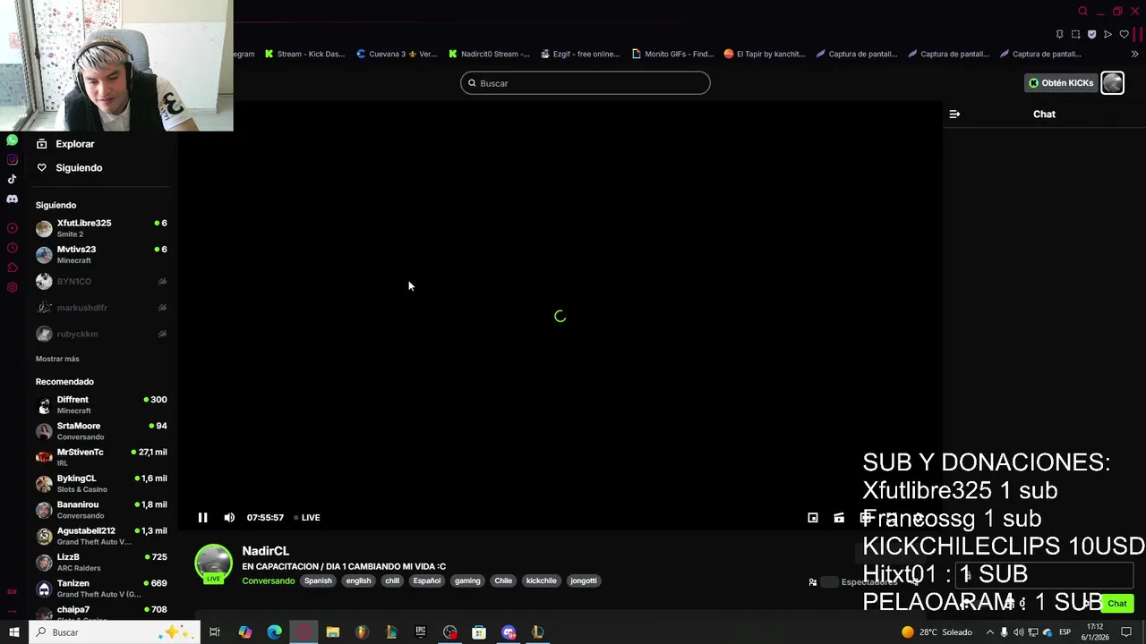Select the english tag
This screenshot has height=644, width=1146.
pyautogui.click(x=358, y=580)
